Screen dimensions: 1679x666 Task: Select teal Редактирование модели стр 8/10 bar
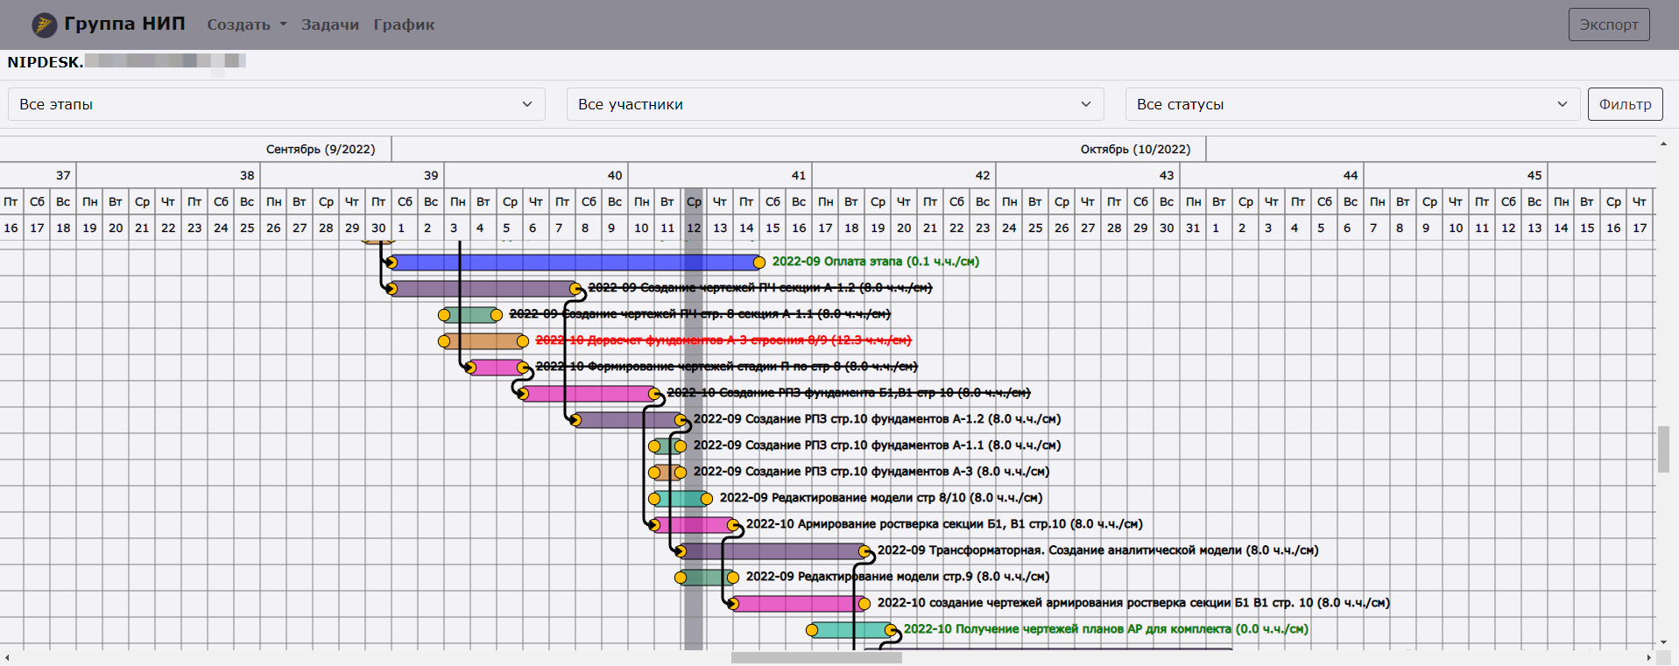[681, 498]
